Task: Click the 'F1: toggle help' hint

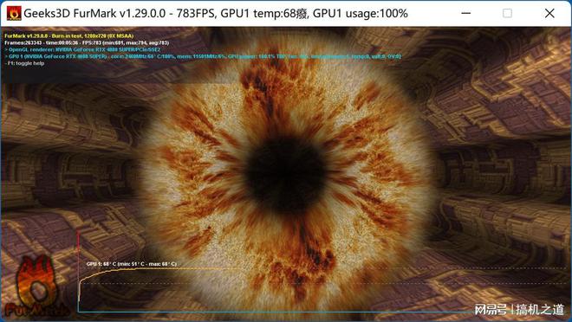Action: click(24, 63)
